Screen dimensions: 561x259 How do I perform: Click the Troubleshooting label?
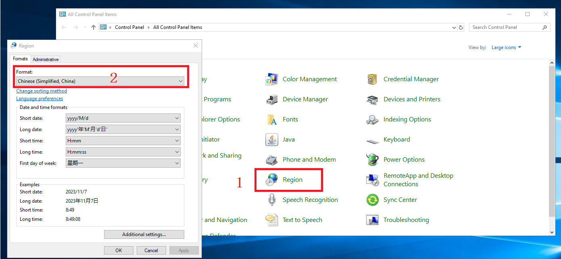[x=406, y=220]
